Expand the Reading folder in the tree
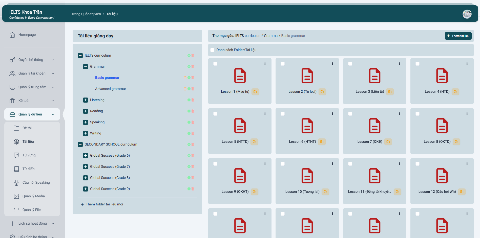 (86, 111)
